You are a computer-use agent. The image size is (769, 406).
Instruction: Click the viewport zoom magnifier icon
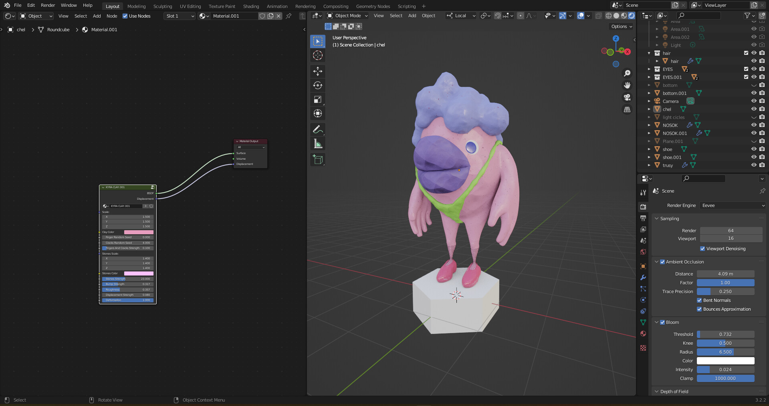point(627,73)
